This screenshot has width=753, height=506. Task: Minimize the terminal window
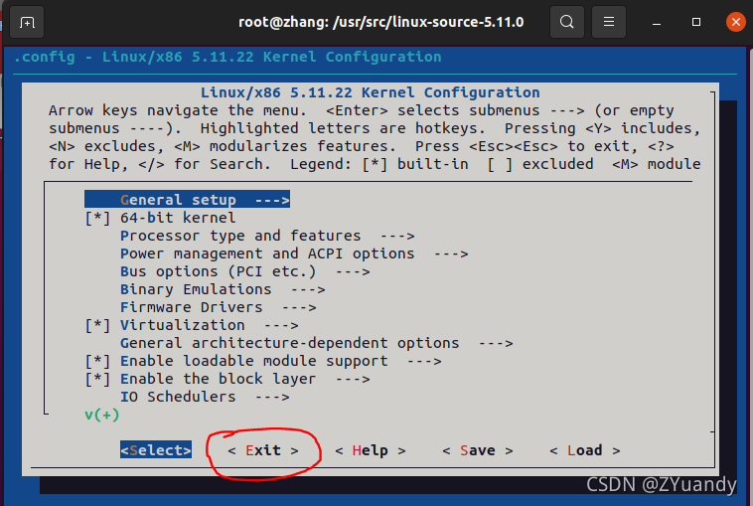[657, 23]
